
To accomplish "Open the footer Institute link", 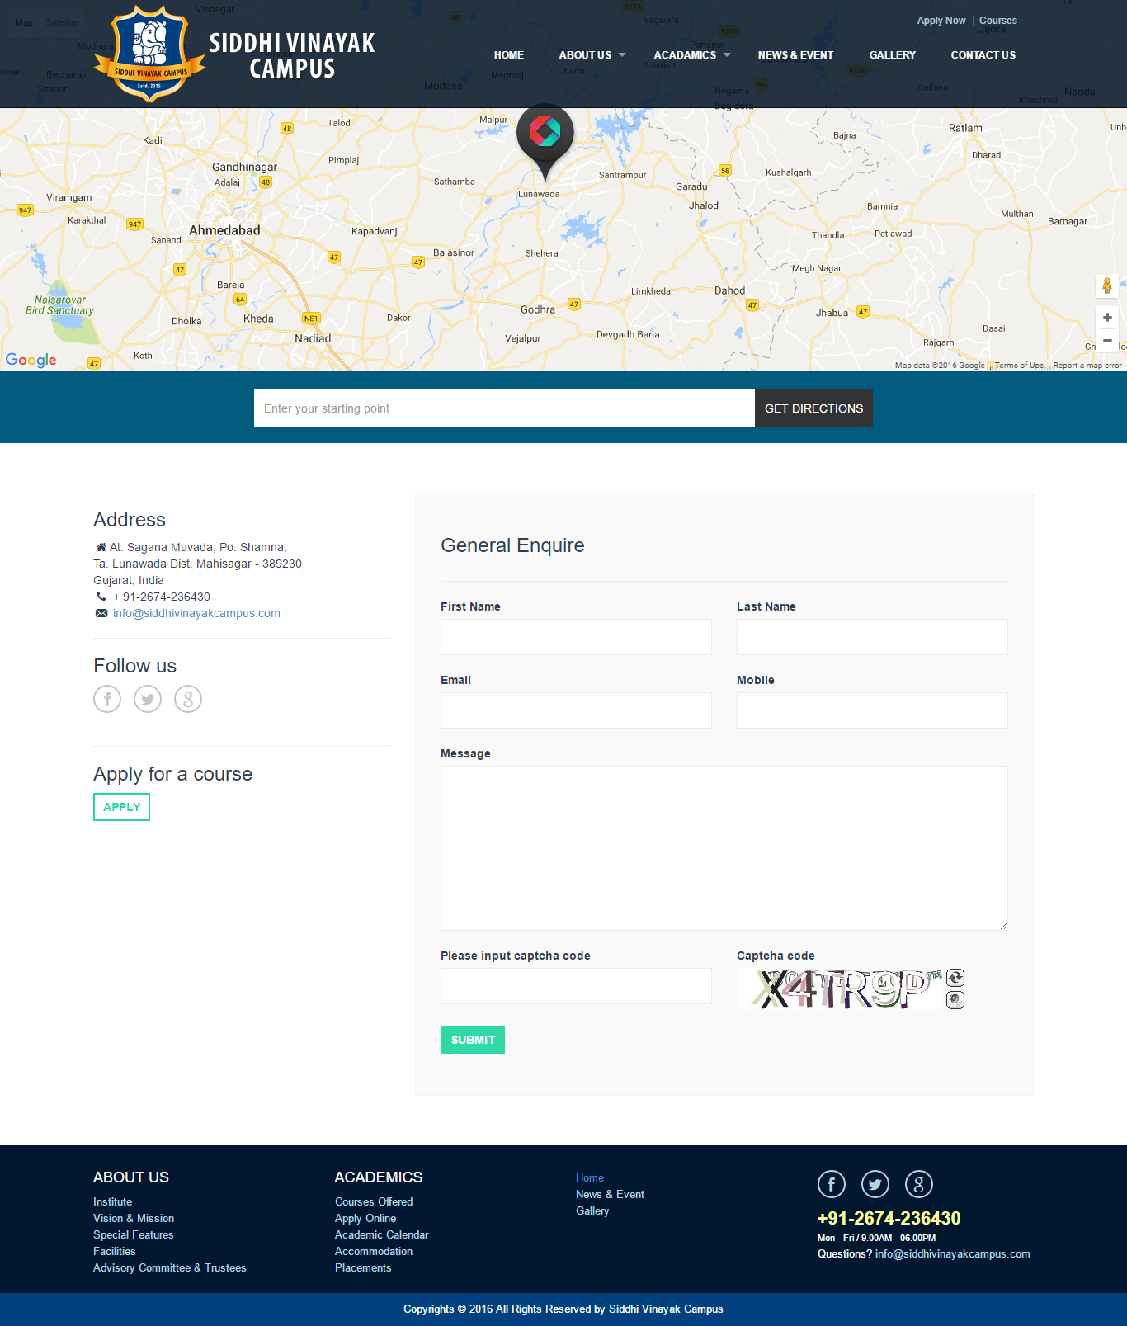I will 112,1201.
